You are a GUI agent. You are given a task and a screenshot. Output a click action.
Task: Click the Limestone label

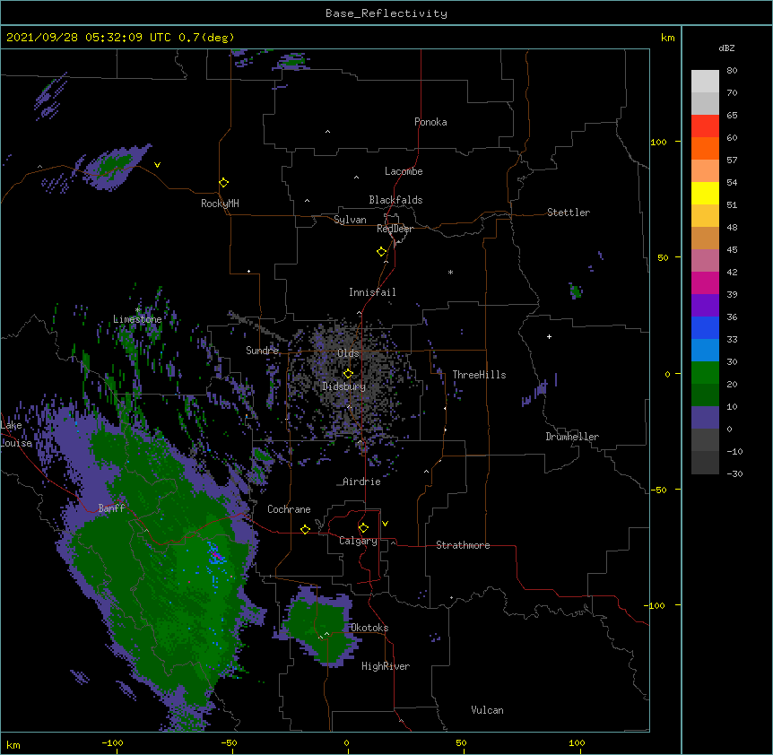[137, 319]
